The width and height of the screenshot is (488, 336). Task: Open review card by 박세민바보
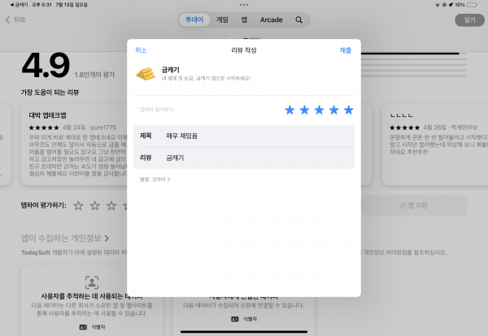(x=435, y=144)
